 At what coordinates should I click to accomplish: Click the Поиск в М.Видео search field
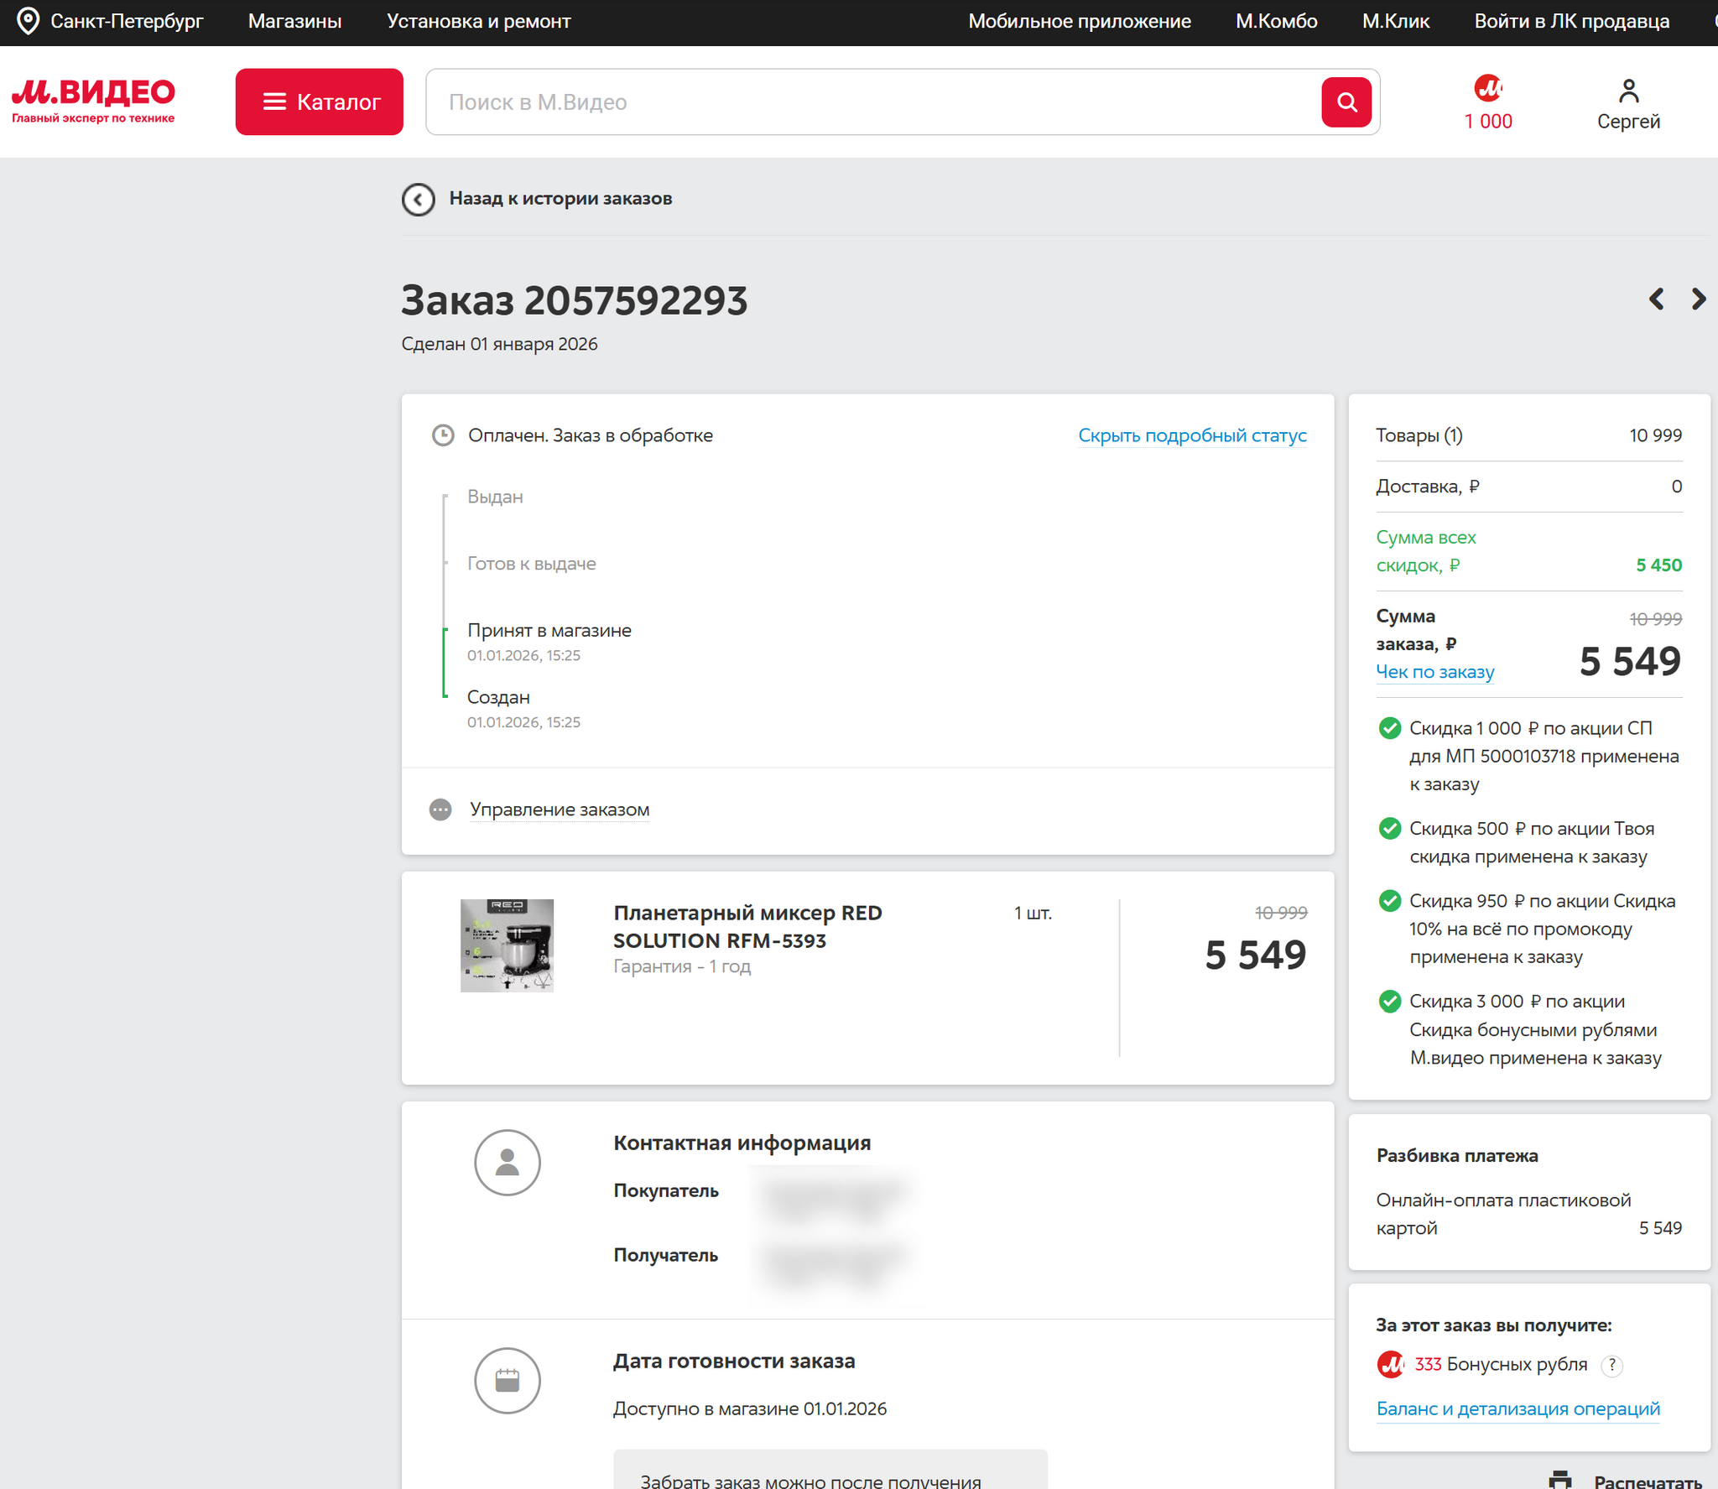coord(872,102)
